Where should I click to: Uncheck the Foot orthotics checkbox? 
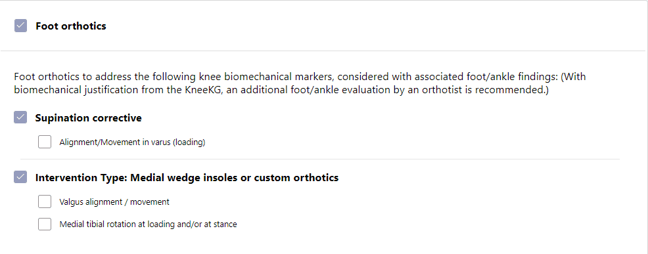20,26
